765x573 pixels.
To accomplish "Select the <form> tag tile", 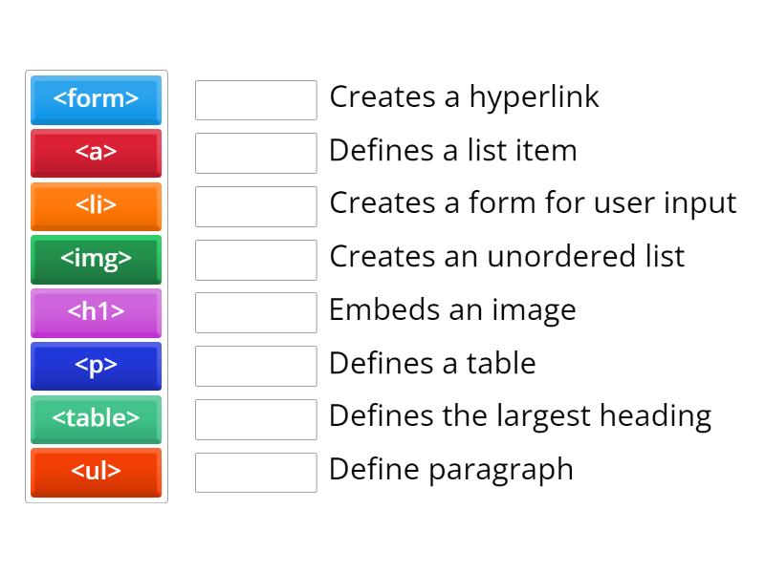I will [x=96, y=100].
